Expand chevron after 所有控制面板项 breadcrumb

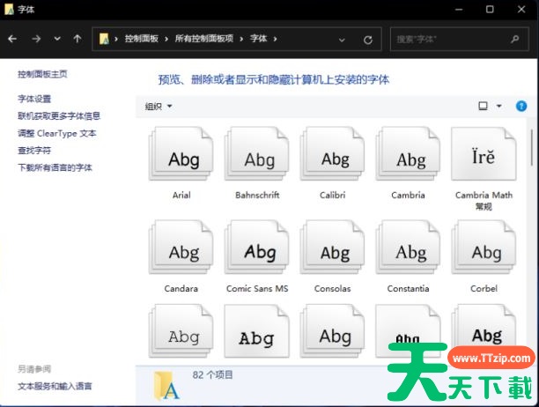tap(241, 39)
